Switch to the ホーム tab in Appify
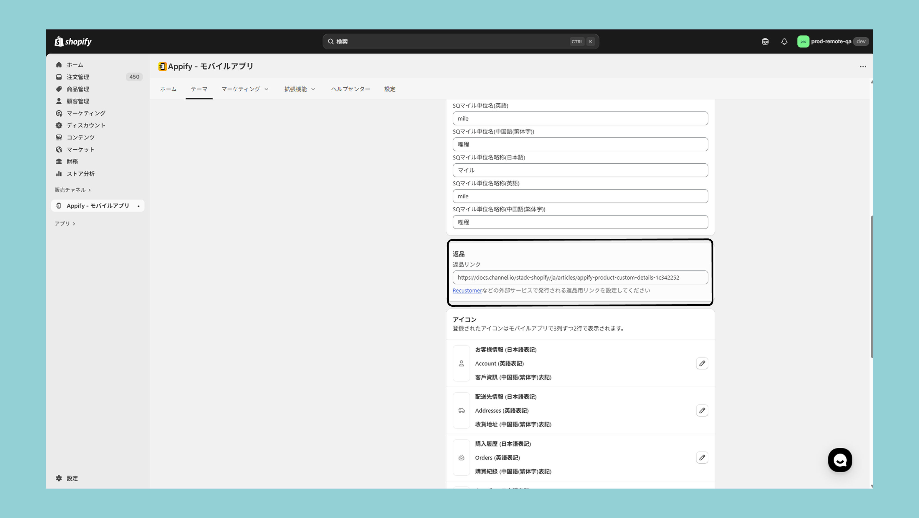The image size is (919, 518). coord(168,89)
